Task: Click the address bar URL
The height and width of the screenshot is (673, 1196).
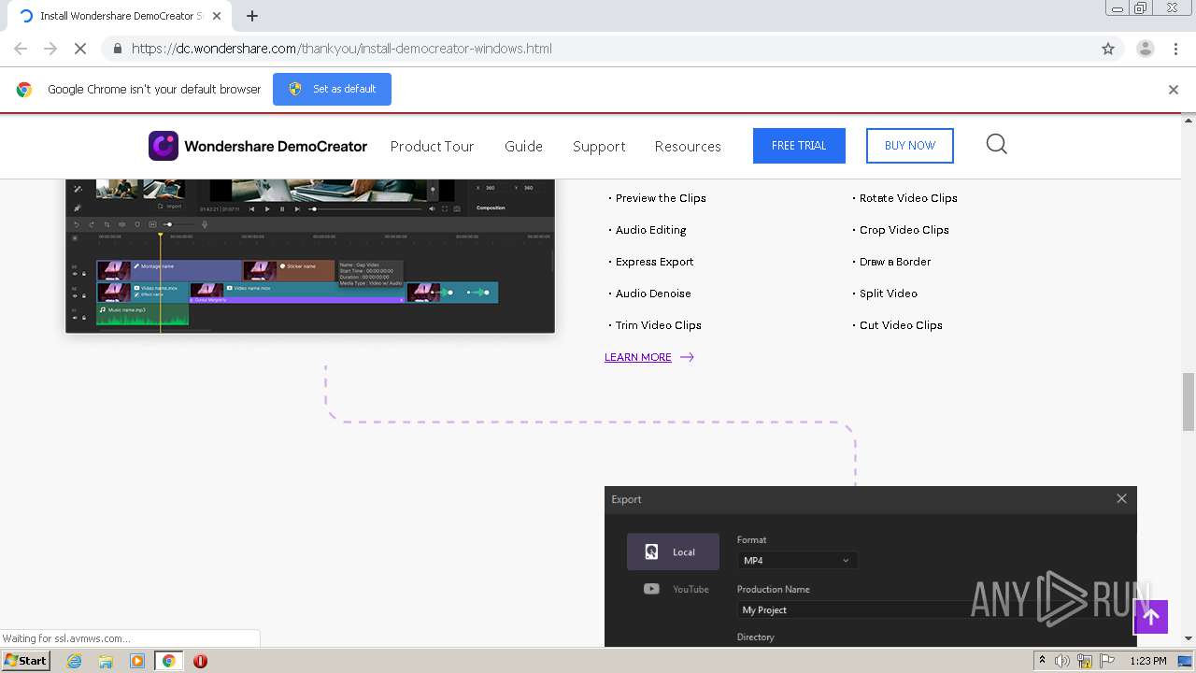Action: [342, 49]
